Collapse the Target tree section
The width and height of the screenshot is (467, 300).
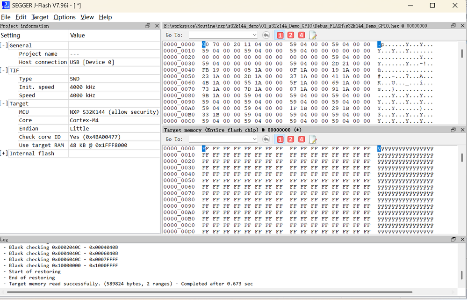coord(4,103)
